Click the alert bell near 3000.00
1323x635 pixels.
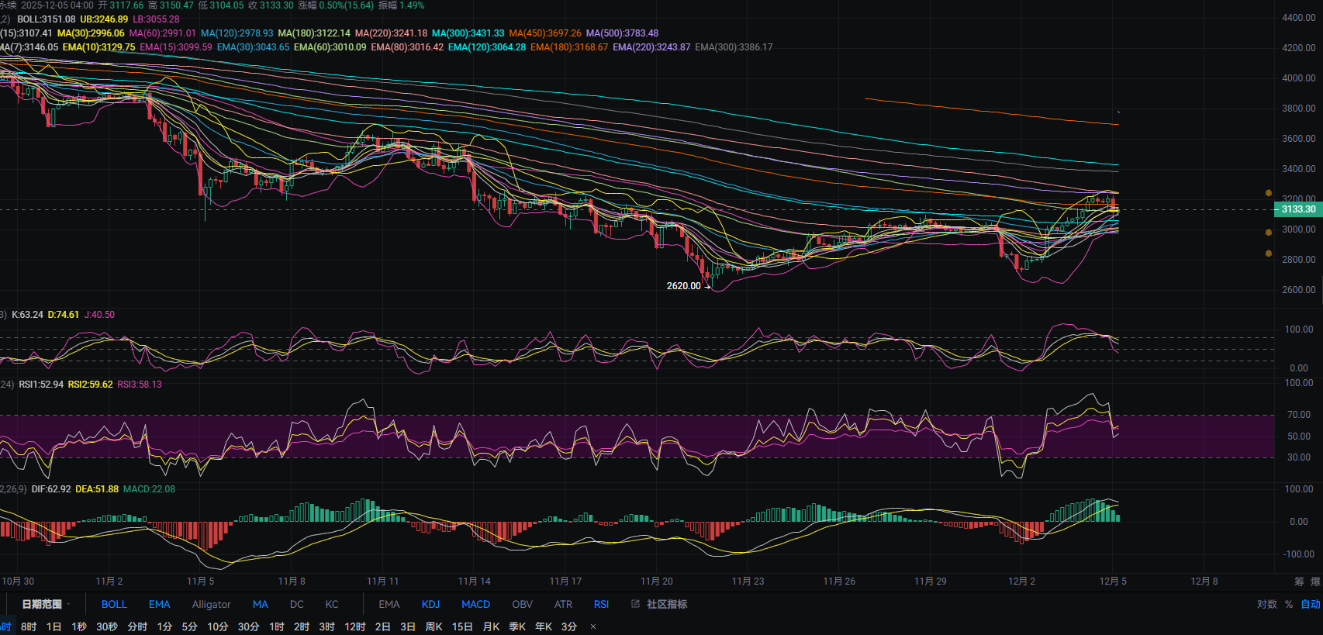(1269, 233)
